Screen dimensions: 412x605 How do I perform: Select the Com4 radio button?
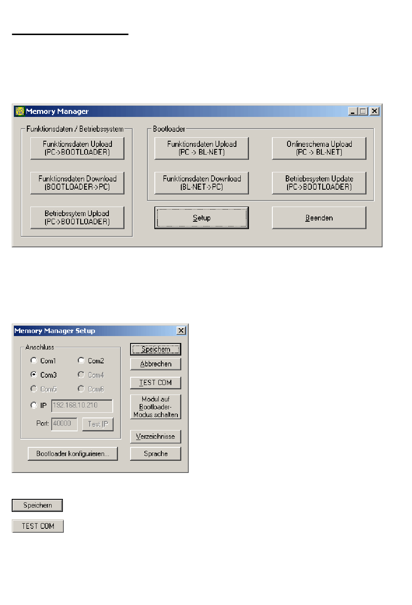[81, 375]
